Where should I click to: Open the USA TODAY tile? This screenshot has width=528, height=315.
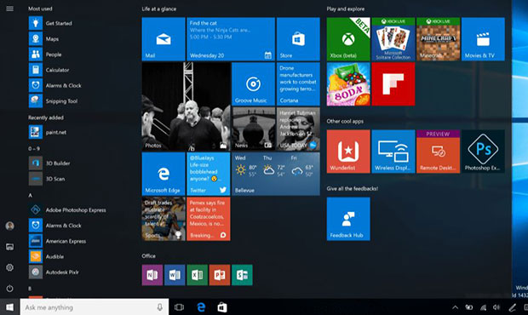(x=298, y=129)
